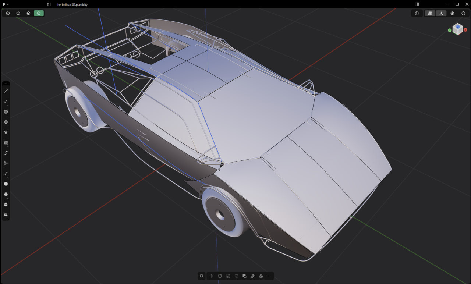Click the viewport orientation gizmo cube
Viewport: 471px width, 284px height.
point(457,29)
